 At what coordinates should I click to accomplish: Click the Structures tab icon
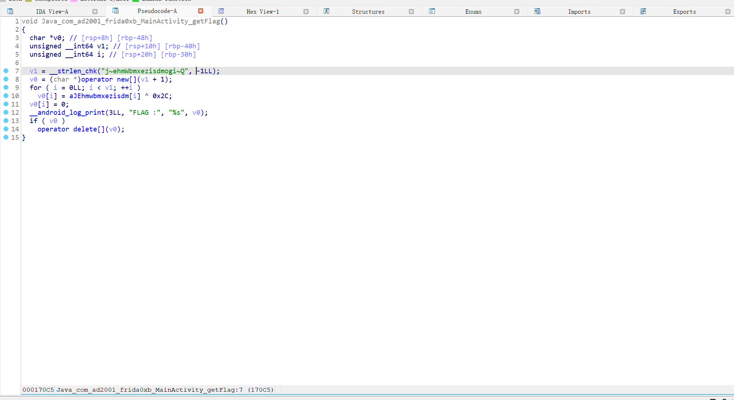[326, 11]
